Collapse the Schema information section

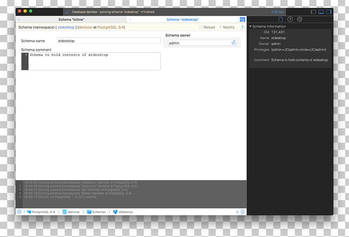point(250,26)
